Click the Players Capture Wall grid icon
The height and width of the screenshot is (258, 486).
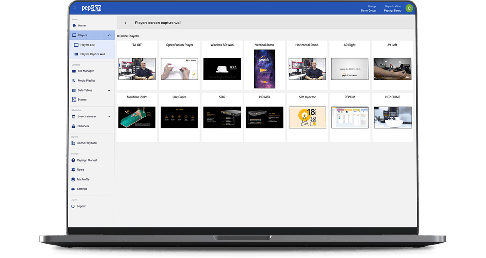76,54
